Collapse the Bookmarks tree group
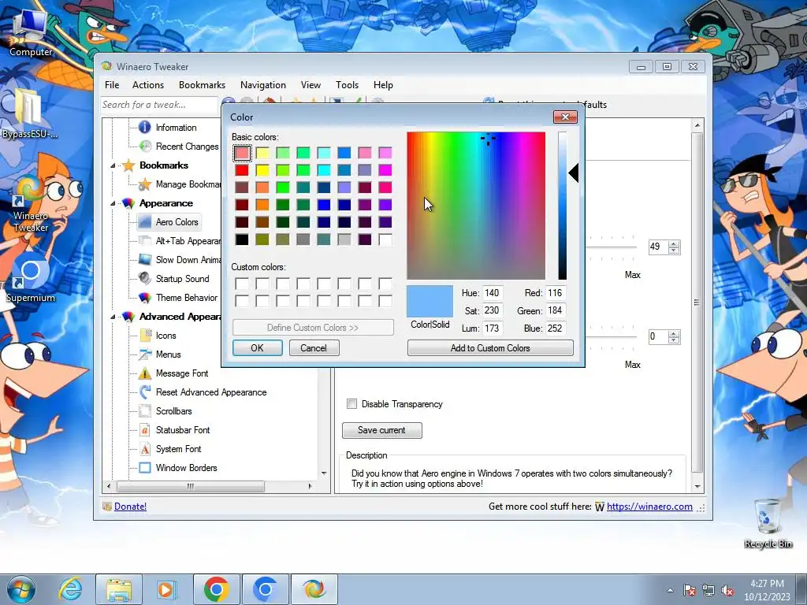This screenshot has width=807, height=605. [x=113, y=165]
